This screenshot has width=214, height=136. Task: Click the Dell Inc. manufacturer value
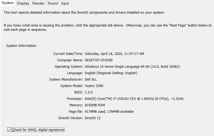(x=91, y=80)
